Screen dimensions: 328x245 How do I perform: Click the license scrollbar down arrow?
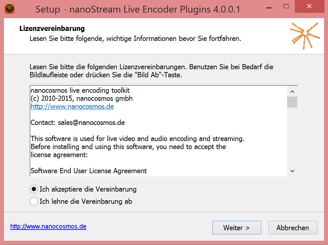292,171
